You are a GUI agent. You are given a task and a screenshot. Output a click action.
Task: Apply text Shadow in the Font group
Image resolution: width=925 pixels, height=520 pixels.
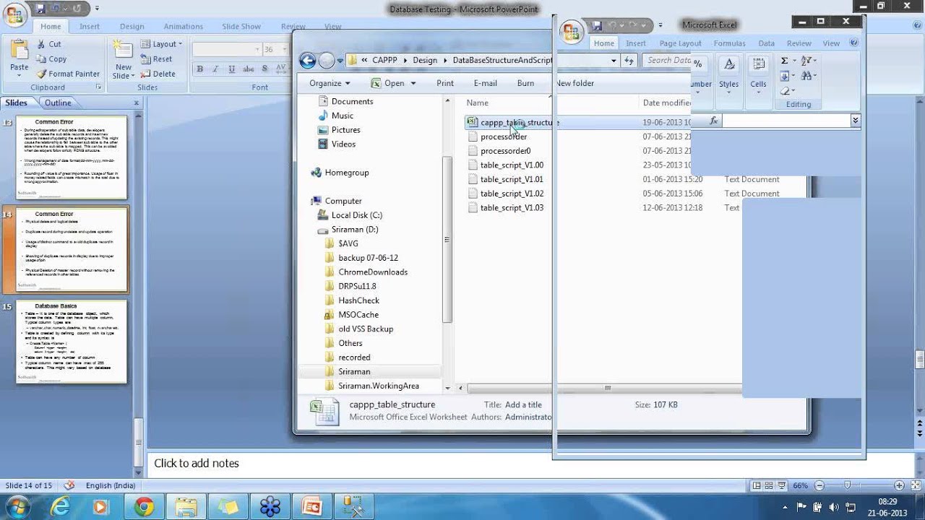click(x=264, y=69)
